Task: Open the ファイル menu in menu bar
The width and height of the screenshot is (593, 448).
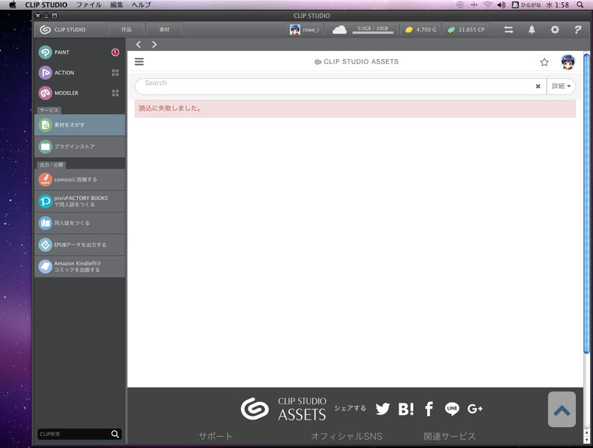Action: 88,5
